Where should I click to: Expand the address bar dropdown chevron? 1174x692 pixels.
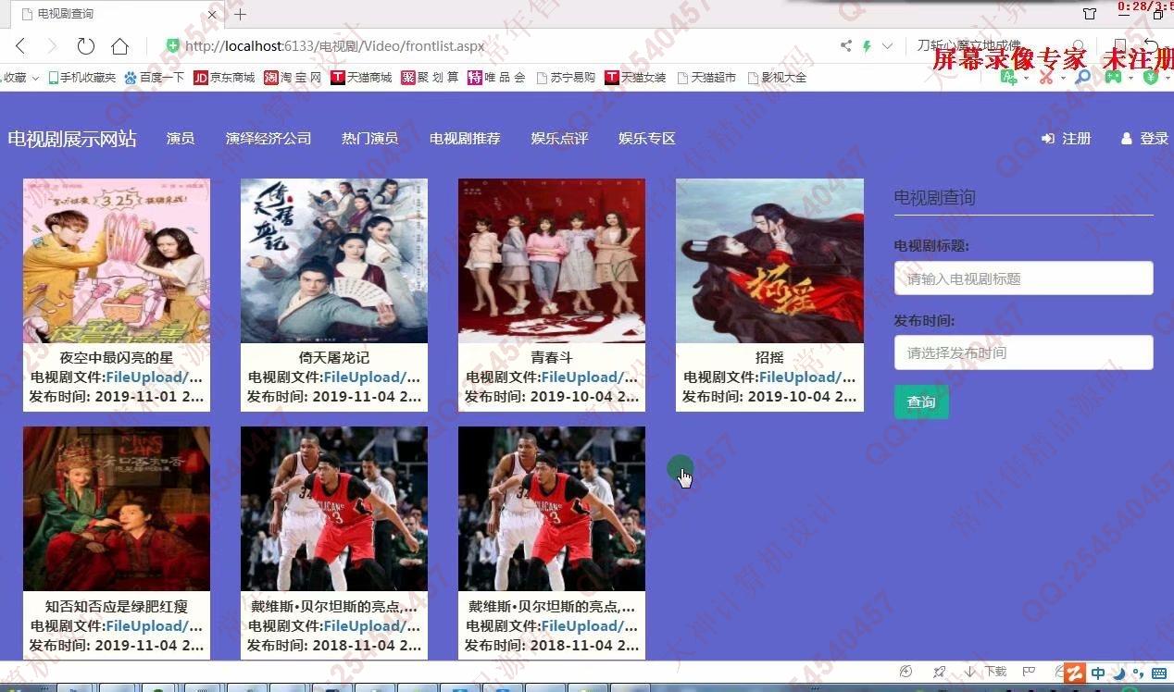coord(887,45)
